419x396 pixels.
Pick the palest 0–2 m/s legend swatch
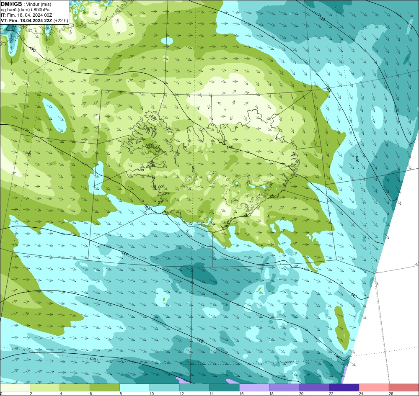click(x=15, y=387)
